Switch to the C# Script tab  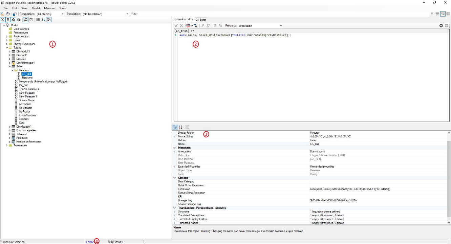pos(200,20)
